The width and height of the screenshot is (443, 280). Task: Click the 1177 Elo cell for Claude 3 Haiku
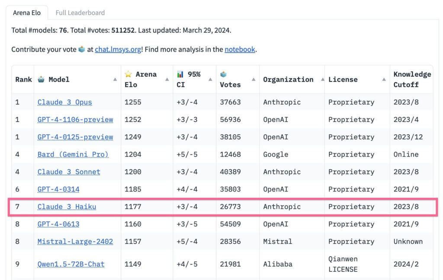133,207
